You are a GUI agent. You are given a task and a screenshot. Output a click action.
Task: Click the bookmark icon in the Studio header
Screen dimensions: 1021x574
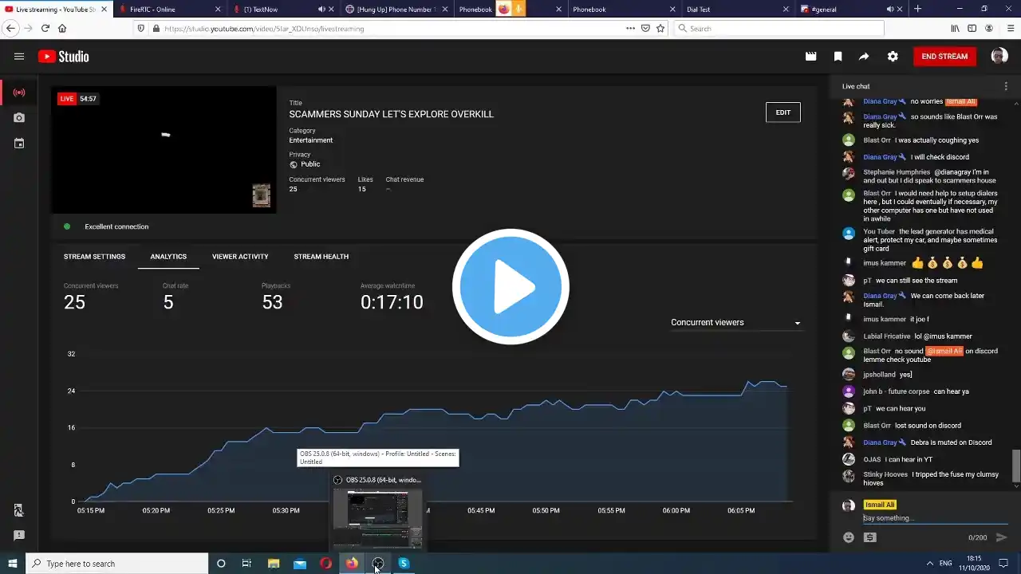(838, 57)
